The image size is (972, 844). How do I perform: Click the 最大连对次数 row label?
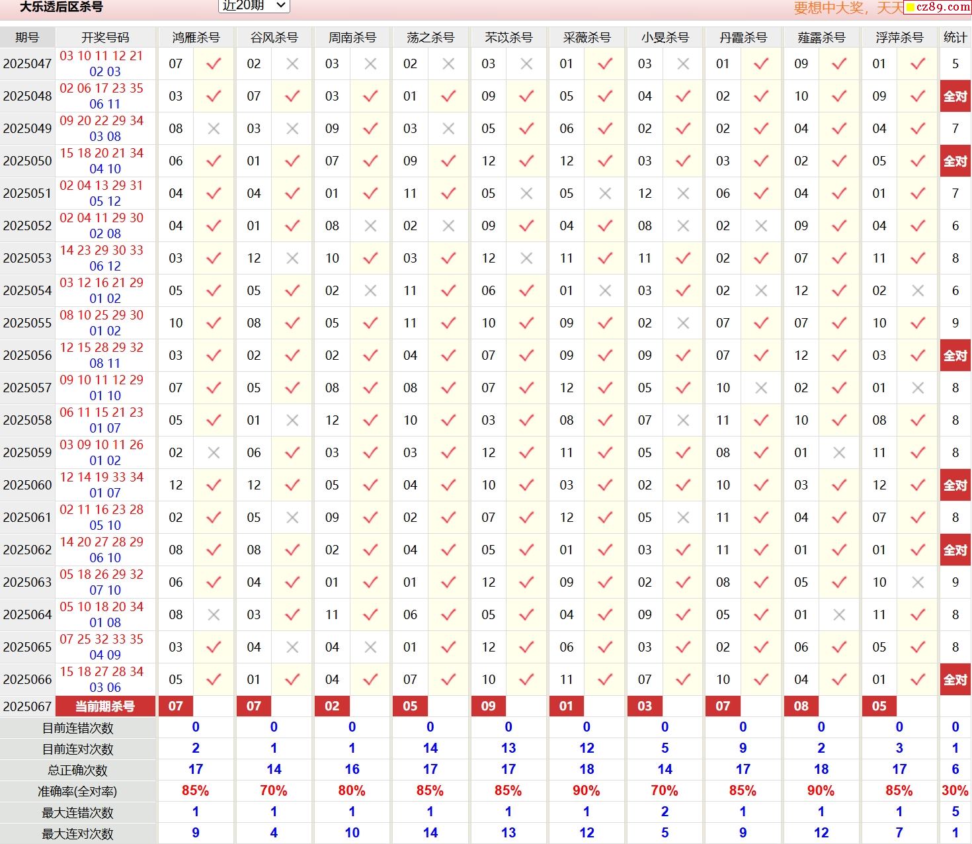[78, 834]
